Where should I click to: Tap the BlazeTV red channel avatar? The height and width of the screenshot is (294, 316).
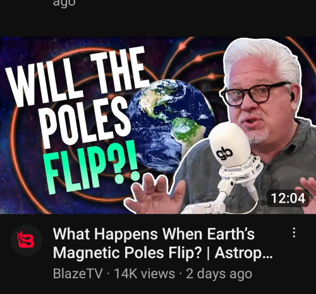pyautogui.click(x=27, y=240)
